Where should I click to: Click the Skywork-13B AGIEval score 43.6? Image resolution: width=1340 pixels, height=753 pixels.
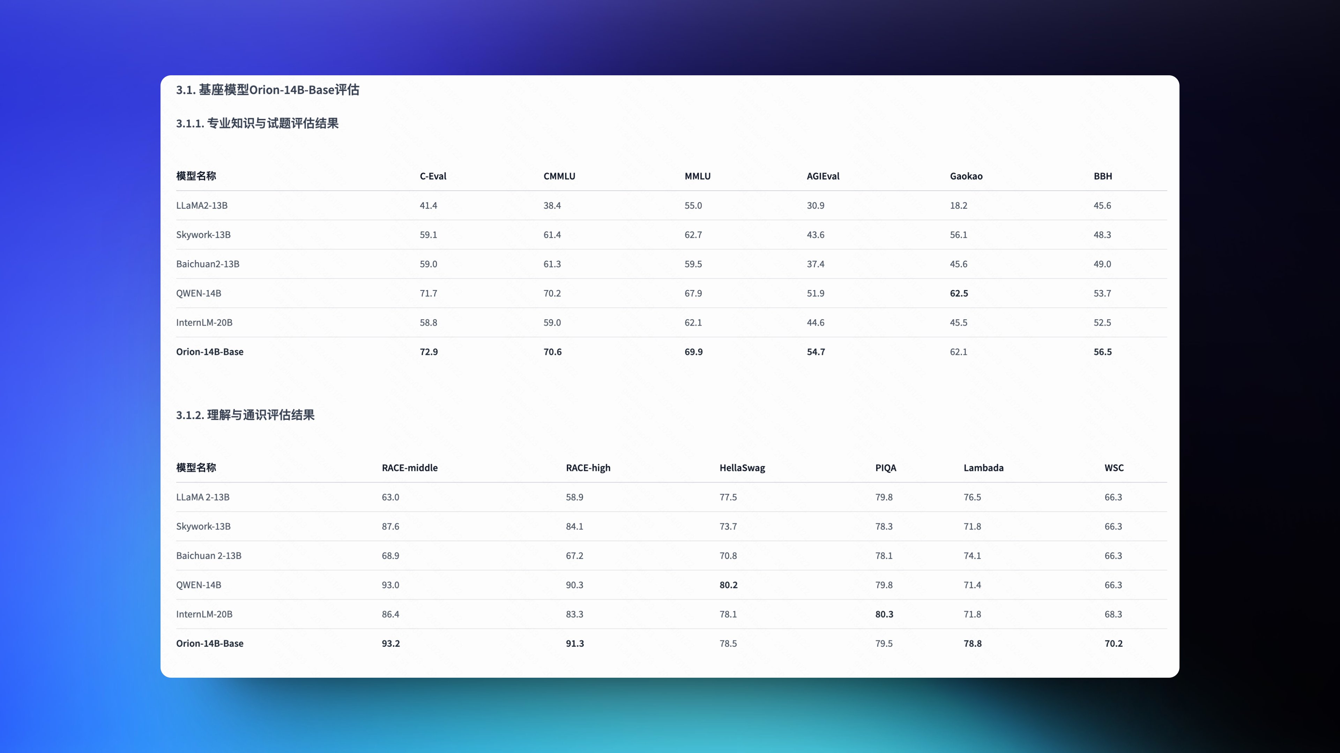pos(815,235)
